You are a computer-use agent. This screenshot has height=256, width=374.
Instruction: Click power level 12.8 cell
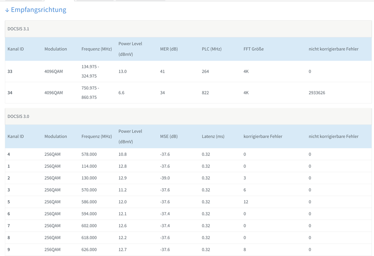[x=122, y=166]
